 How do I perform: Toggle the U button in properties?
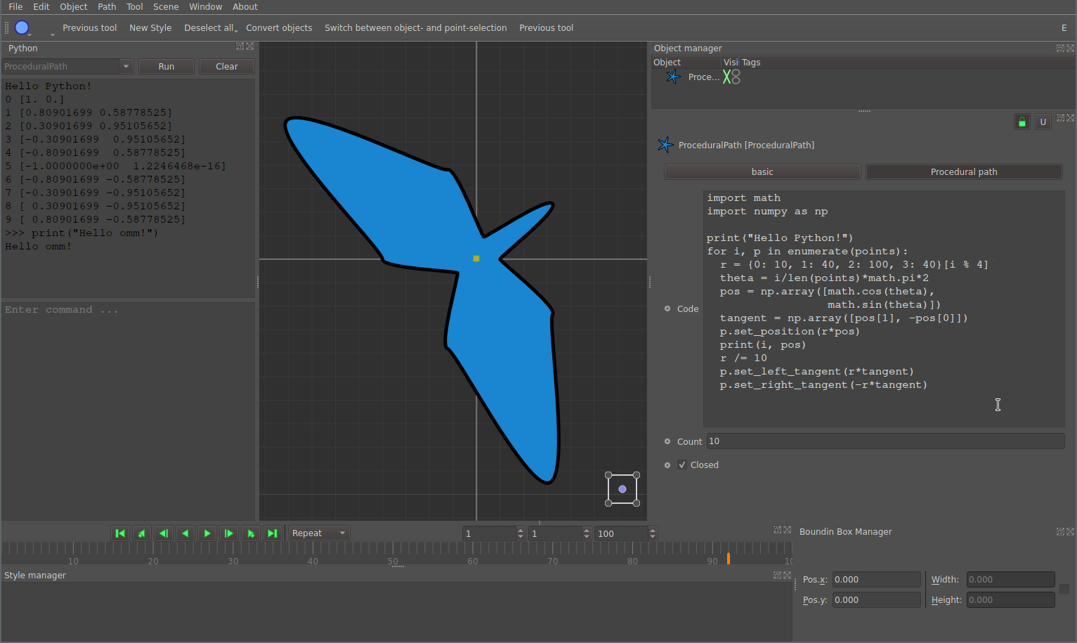(1043, 122)
